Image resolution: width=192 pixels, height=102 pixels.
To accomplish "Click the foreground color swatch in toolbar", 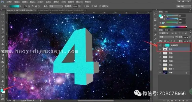I will (2, 91).
